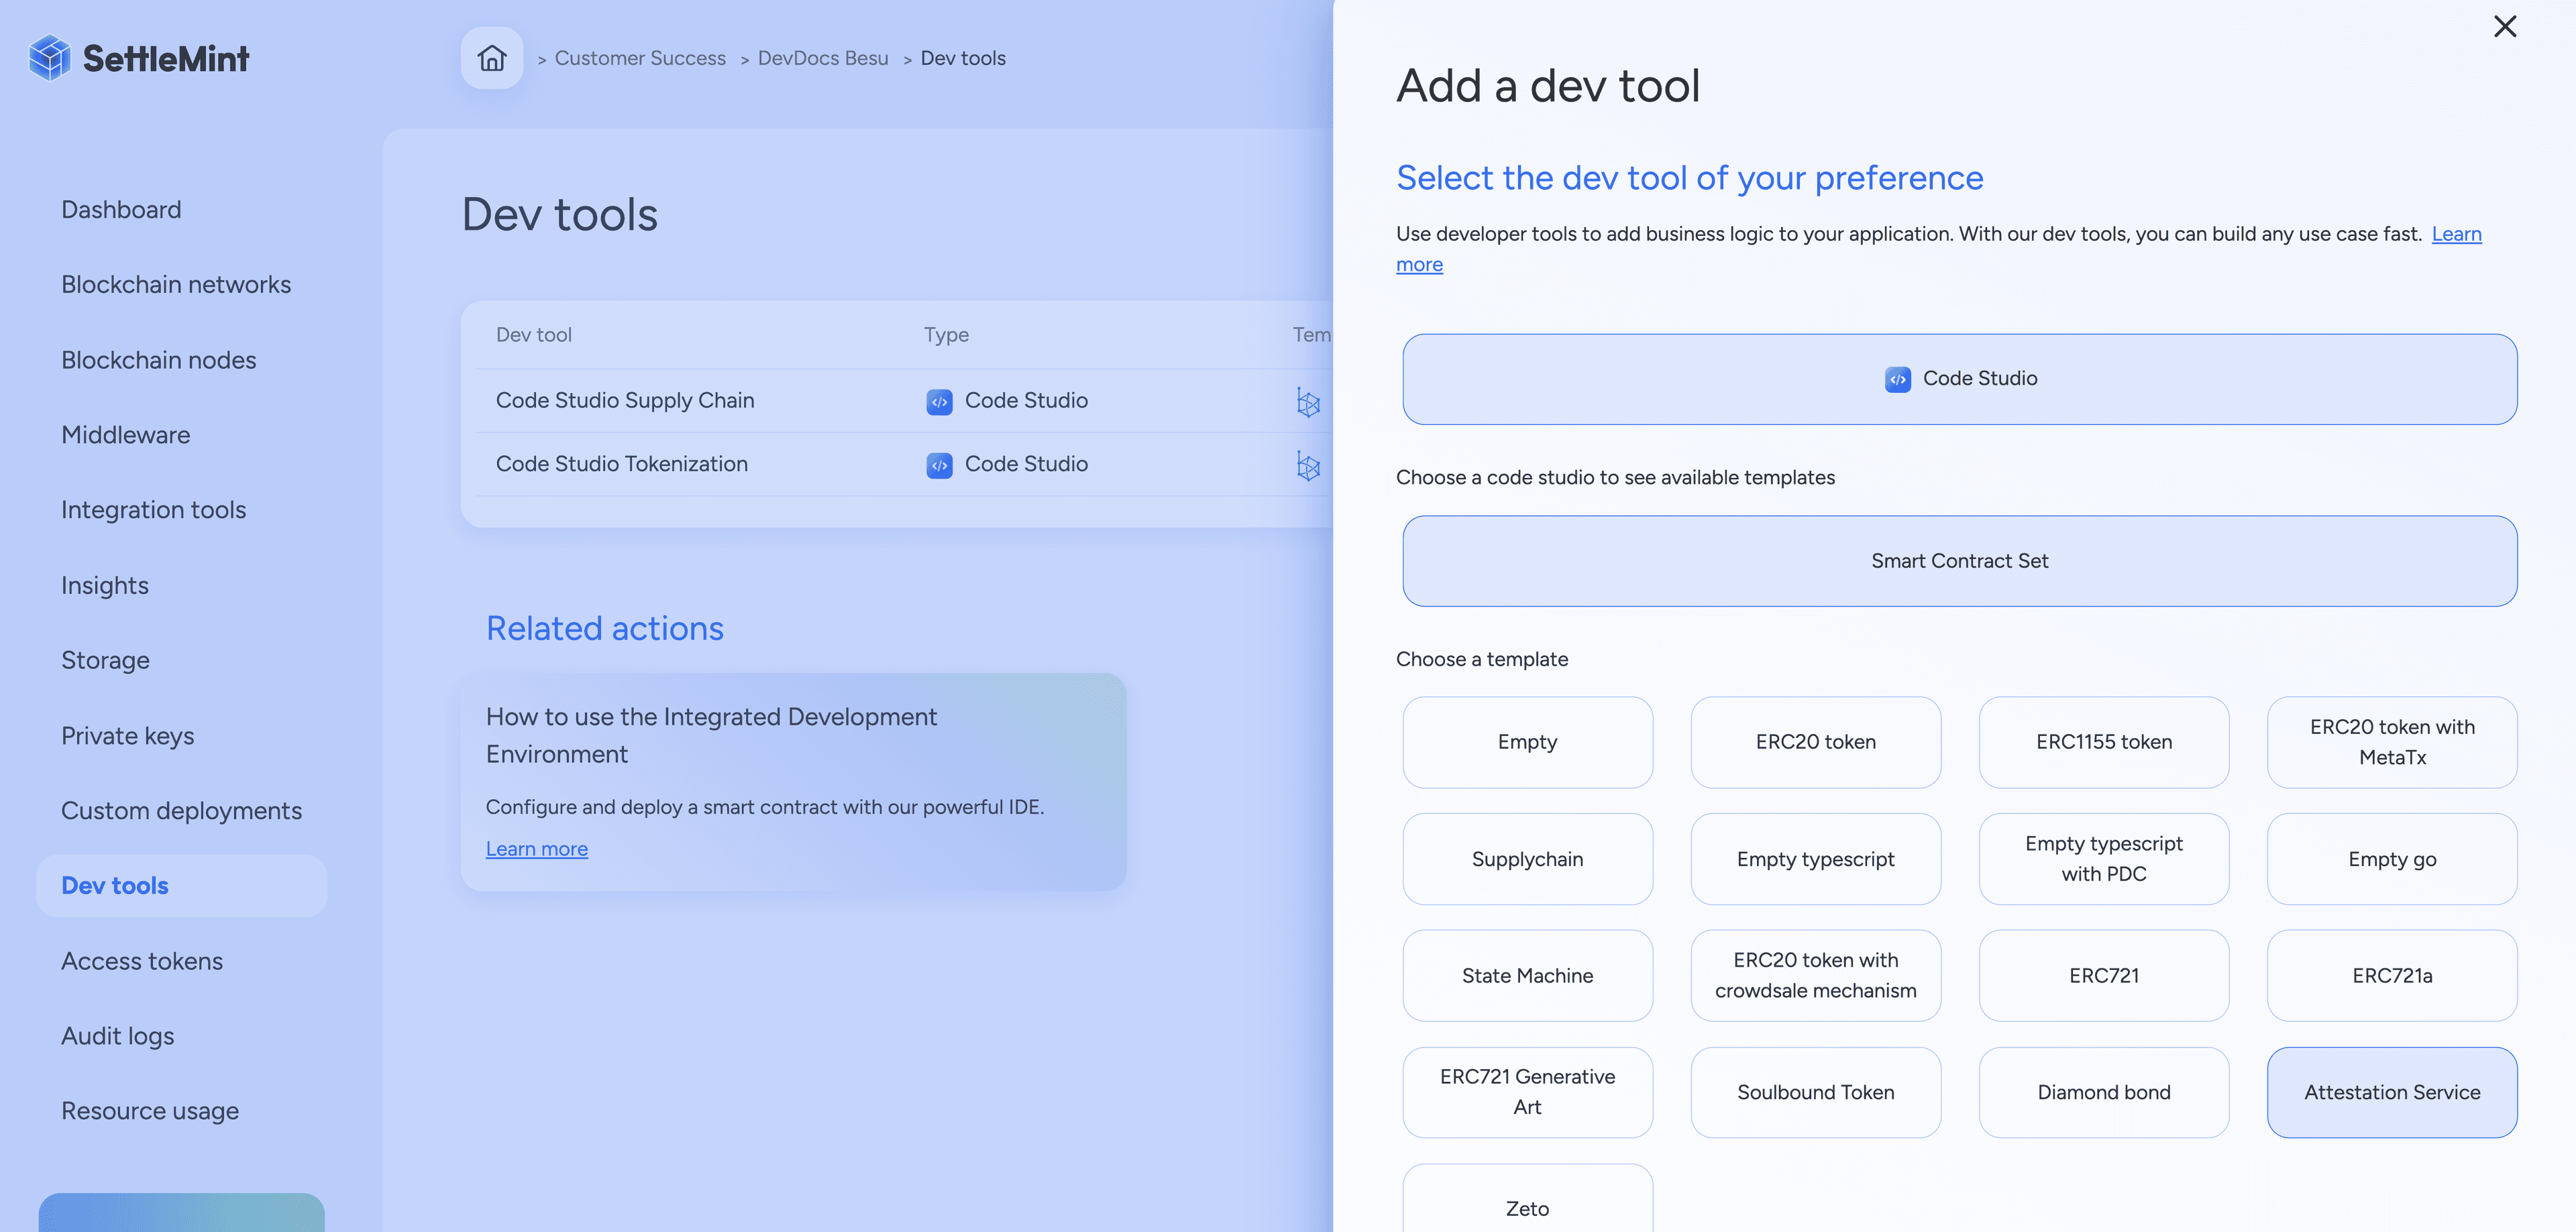The height and width of the screenshot is (1232, 2576).
Task: Go to DevDocs Besu breadcrumb
Action: pyautogui.click(x=822, y=58)
